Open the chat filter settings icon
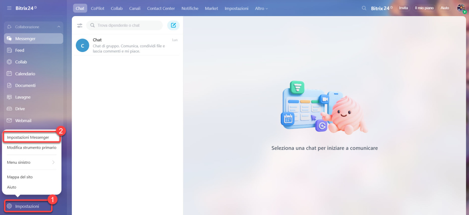The width and height of the screenshot is (469, 215). [x=80, y=26]
